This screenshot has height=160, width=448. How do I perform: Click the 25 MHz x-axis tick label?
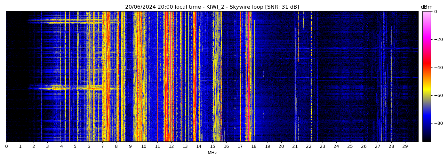click(350, 147)
